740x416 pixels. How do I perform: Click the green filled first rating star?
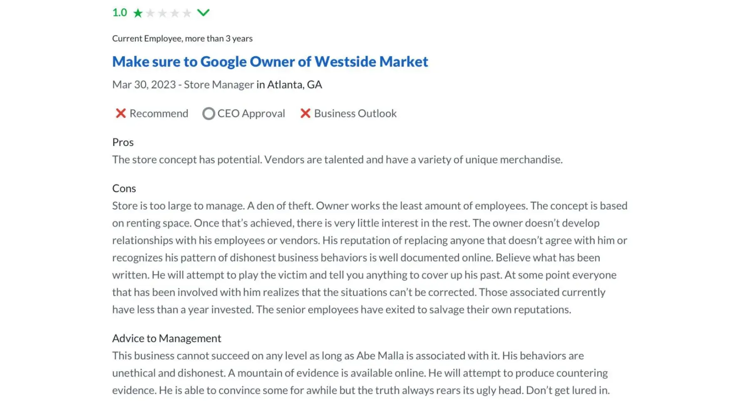click(x=138, y=13)
